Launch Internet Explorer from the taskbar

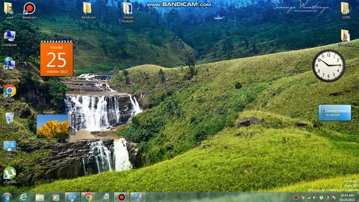coord(24,198)
